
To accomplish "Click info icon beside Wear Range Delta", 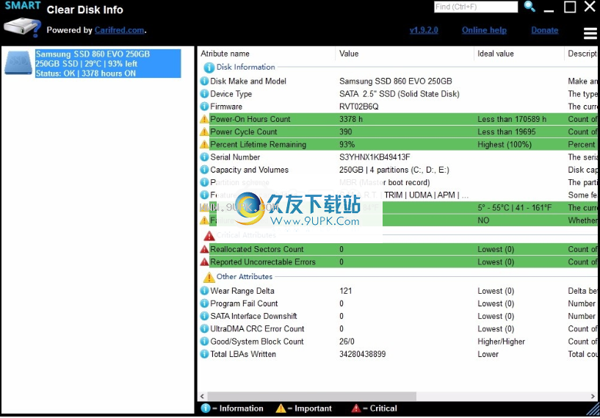I will pos(205,291).
